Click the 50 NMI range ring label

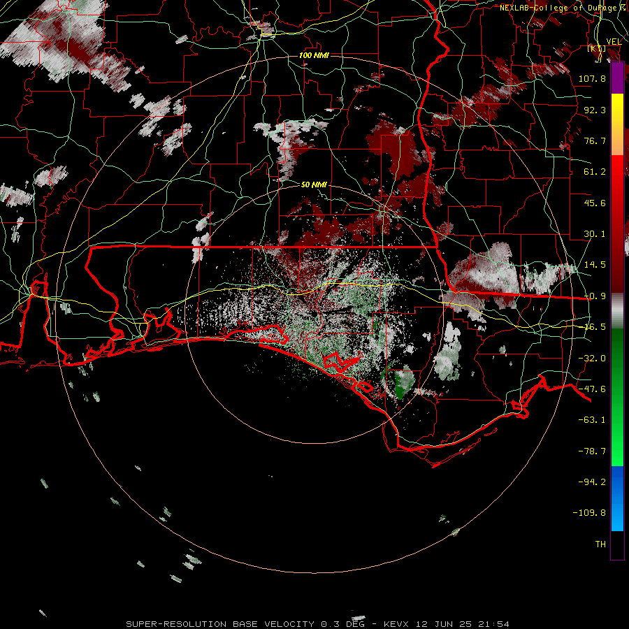pyautogui.click(x=314, y=185)
